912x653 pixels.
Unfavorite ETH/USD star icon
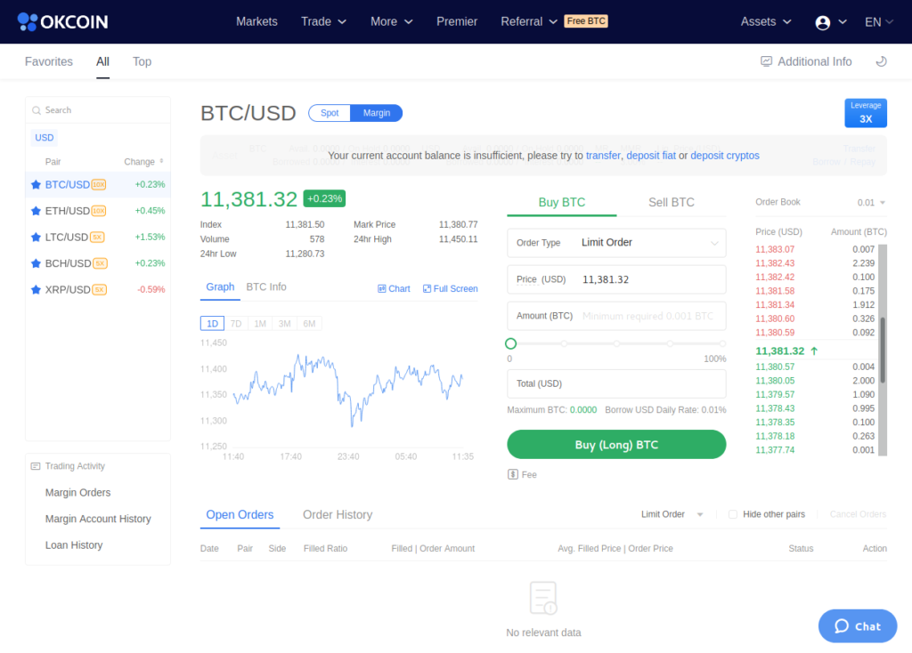click(36, 211)
